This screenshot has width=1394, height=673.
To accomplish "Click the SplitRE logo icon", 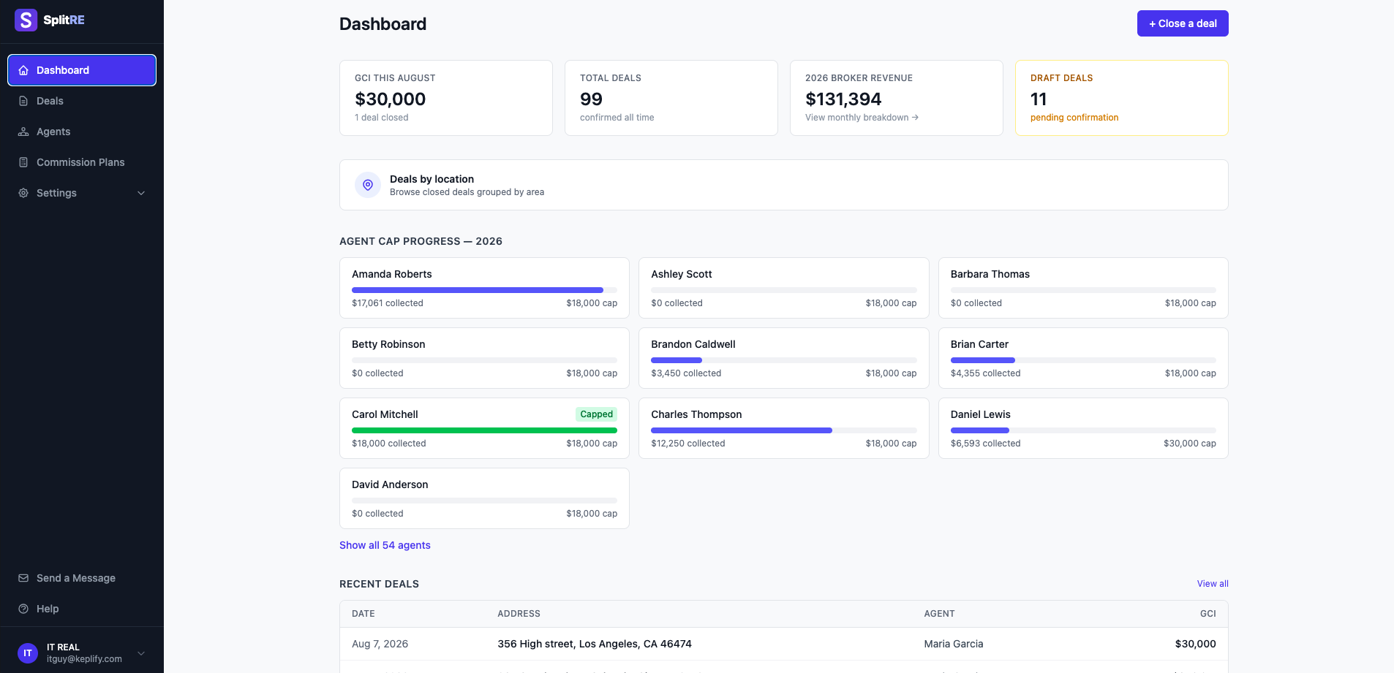I will (26, 20).
